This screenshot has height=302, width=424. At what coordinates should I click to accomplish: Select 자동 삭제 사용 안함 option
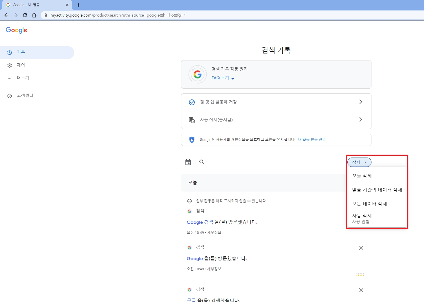(377, 218)
